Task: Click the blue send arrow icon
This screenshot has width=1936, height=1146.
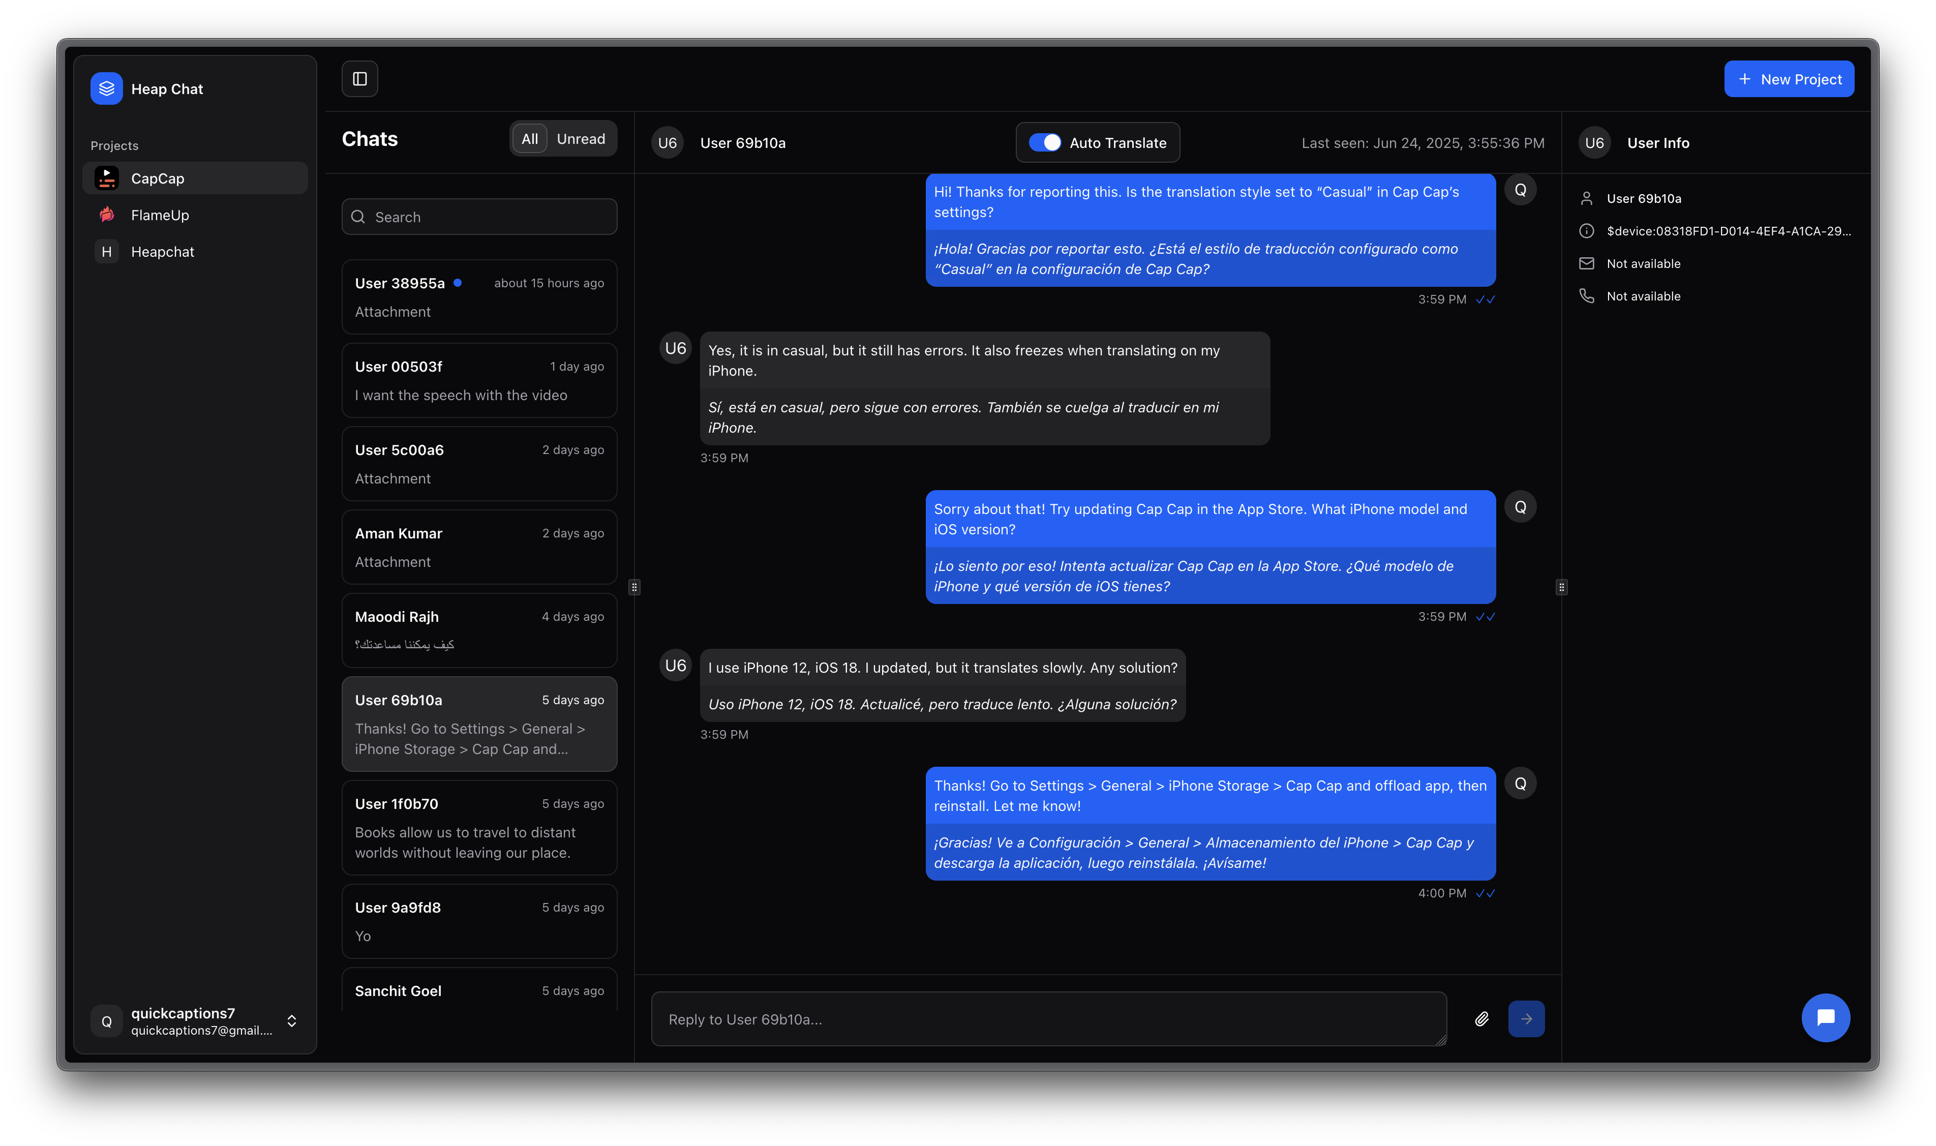Action: tap(1526, 1018)
